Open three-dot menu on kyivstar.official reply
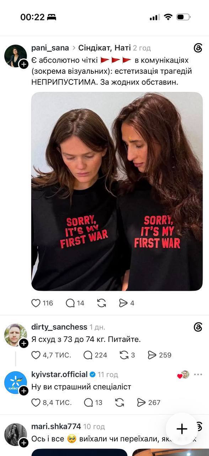The image size is (209, 456). [198, 374]
